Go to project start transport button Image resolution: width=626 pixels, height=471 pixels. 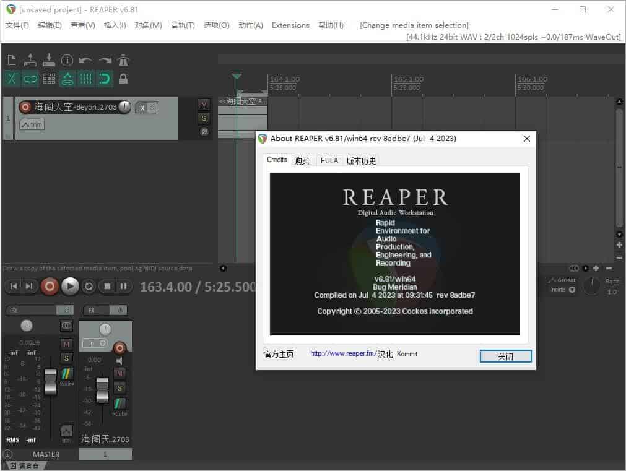(x=14, y=286)
